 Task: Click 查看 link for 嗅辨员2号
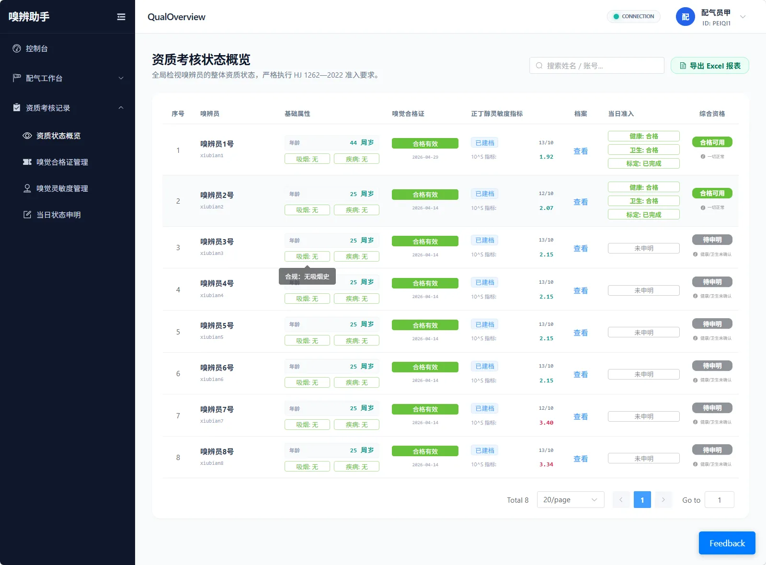tap(581, 202)
